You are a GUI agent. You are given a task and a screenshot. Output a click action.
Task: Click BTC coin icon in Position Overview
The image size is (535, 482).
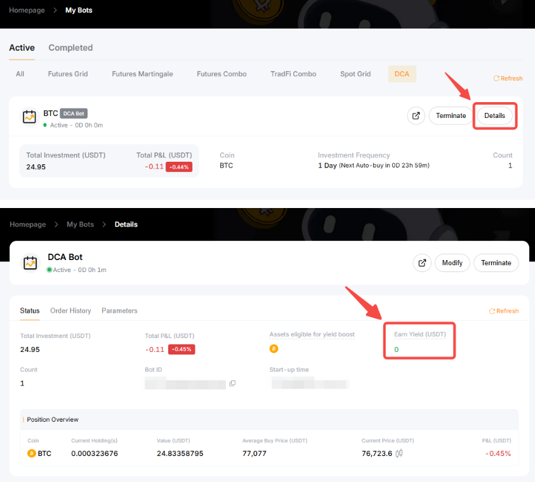coord(32,453)
